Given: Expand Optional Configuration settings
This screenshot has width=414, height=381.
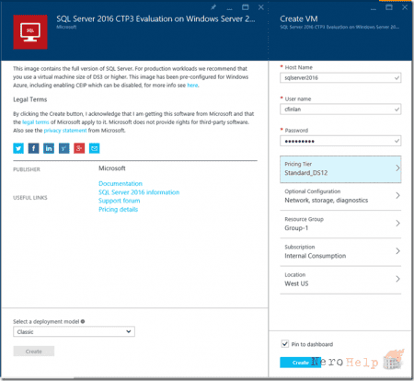Looking at the screenshot, I should (x=340, y=196).
